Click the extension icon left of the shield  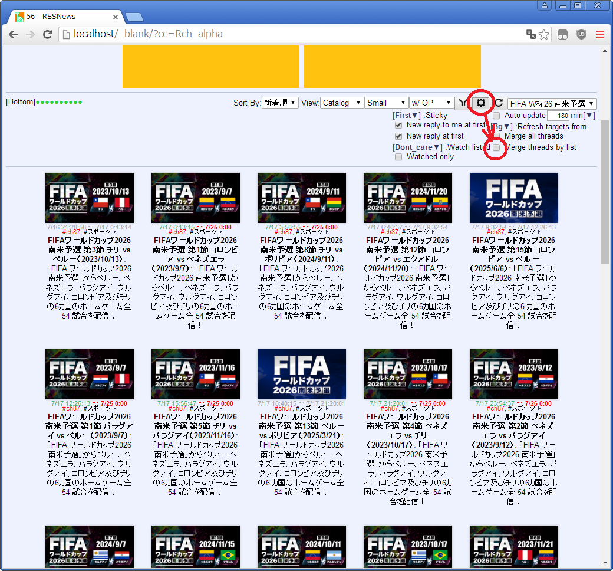(x=562, y=34)
